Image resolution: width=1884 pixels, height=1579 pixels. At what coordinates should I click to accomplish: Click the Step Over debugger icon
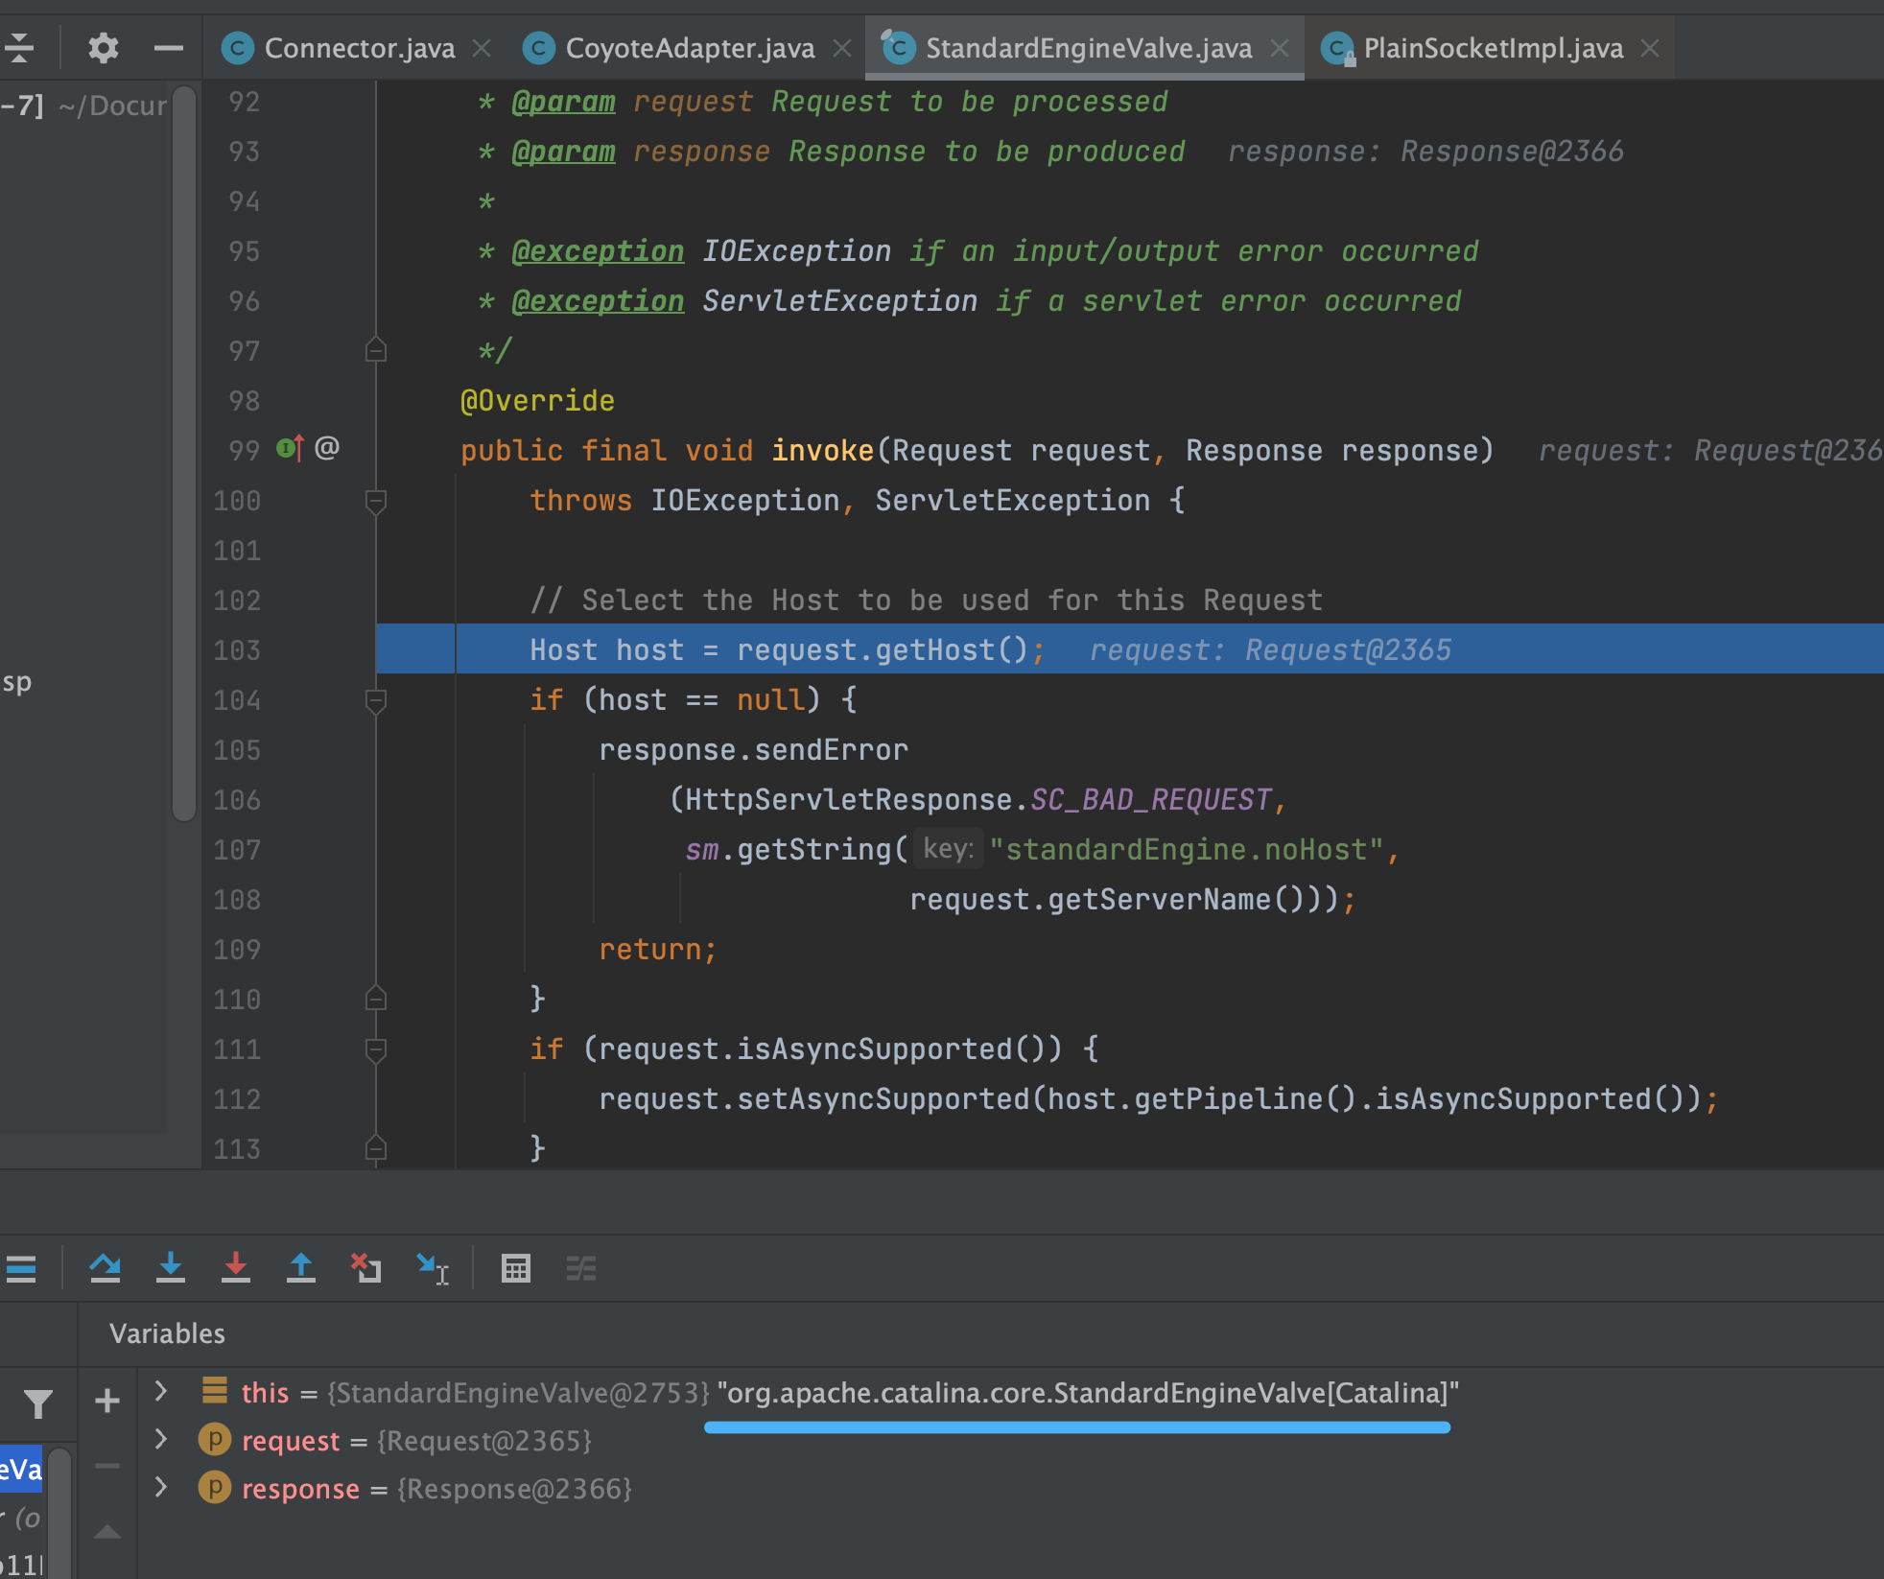pyautogui.click(x=105, y=1268)
